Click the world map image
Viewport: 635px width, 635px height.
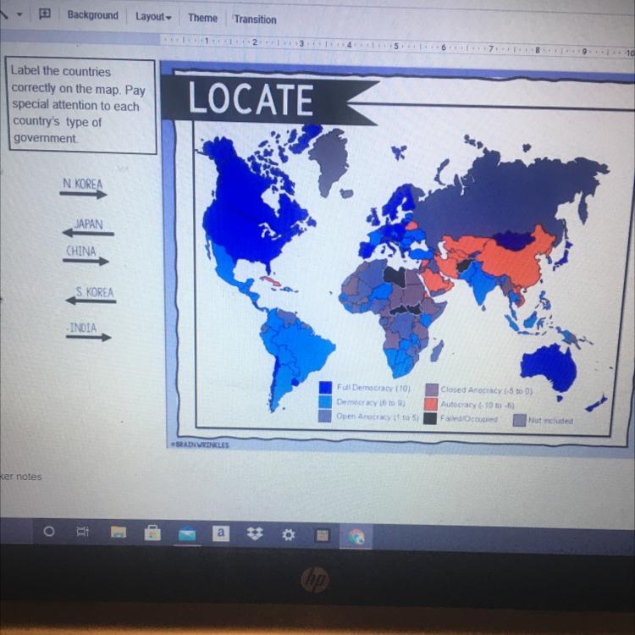[403, 268]
